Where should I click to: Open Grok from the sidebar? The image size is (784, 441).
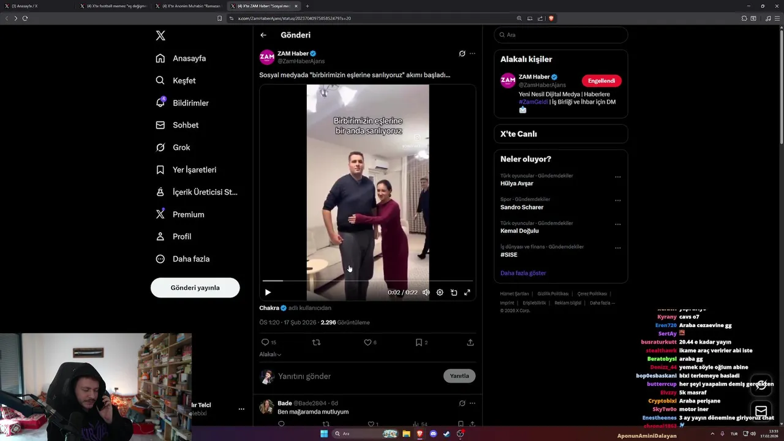pos(173,147)
